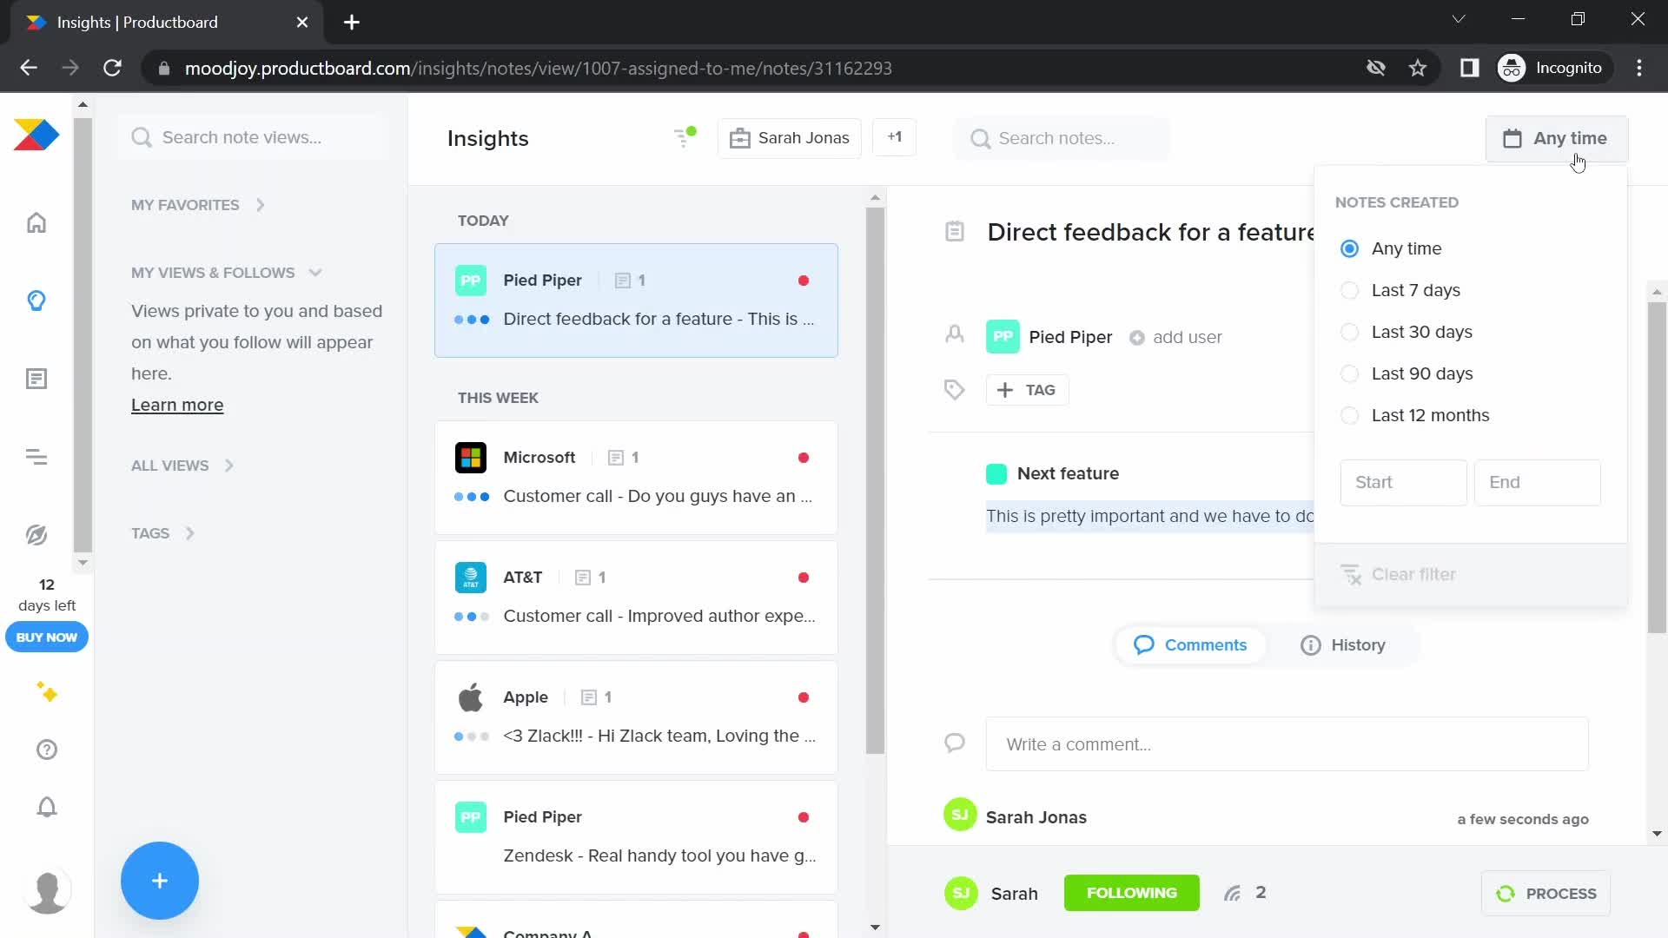Click the blue plus add note button
The image size is (1668, 938).
pyautogui.click(x=160, y=881)
